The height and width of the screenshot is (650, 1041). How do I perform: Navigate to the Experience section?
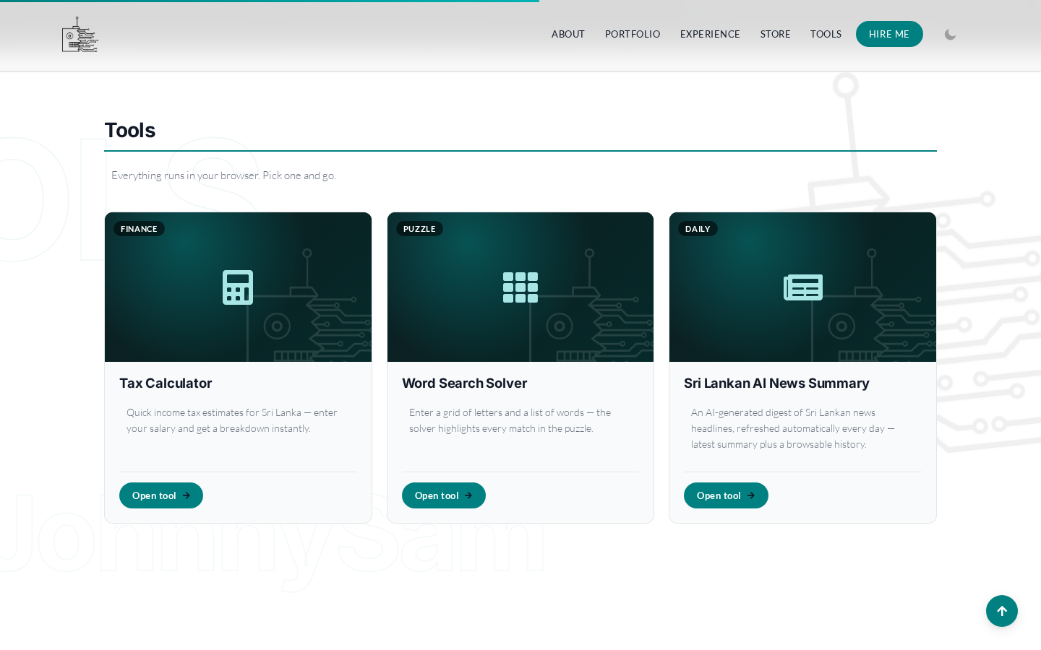[710, 34]
